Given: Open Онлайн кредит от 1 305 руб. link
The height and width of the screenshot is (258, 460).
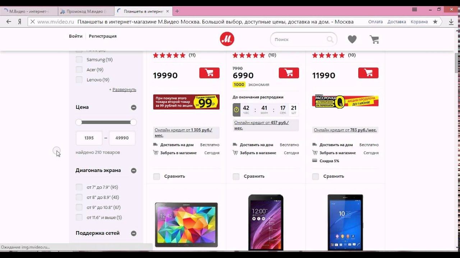Looking at the screenshot, I should tap(183, 133).
